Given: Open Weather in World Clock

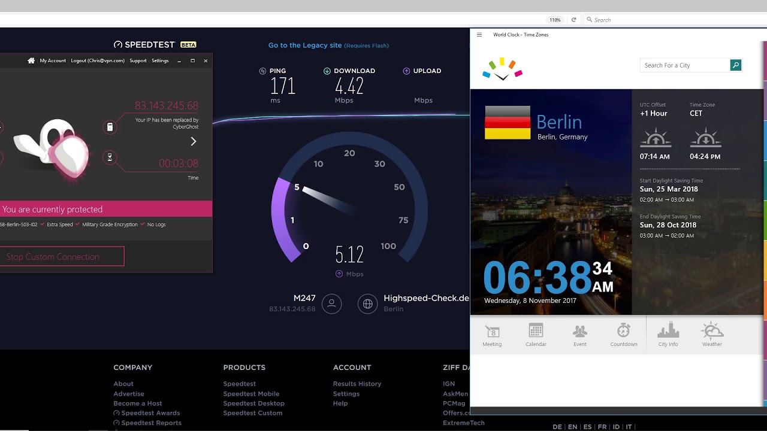Looking at the screenshot, I should (712, 335).
